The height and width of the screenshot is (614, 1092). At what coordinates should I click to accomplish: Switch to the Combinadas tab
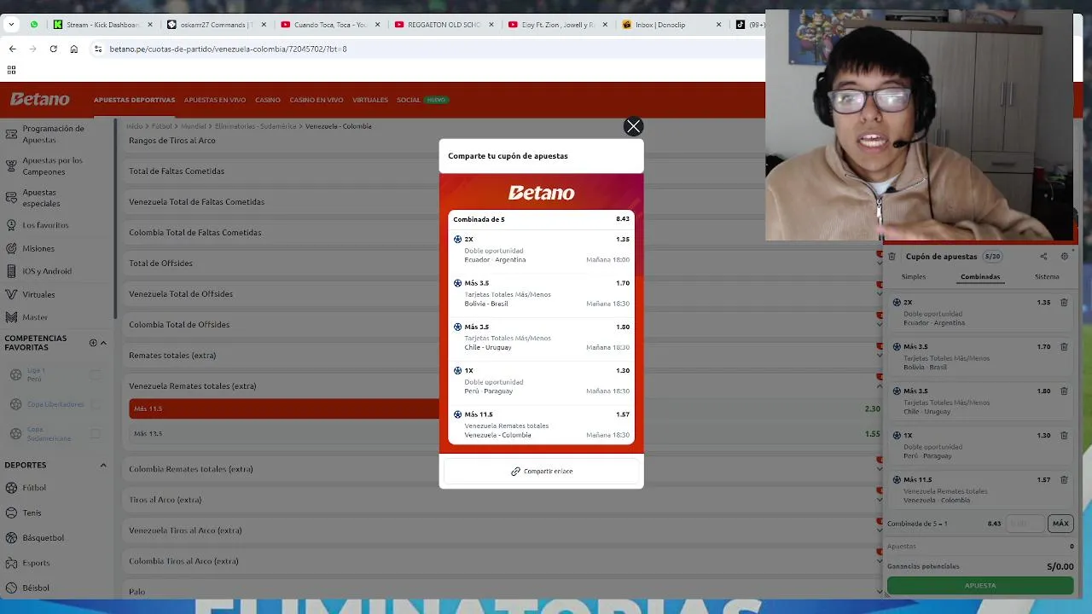(980, 276)
